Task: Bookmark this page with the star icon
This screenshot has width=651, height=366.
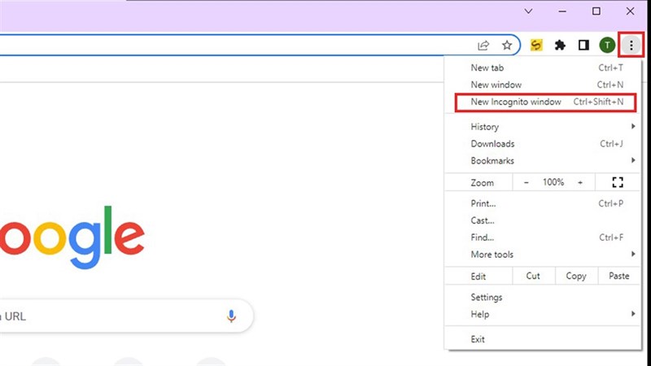Action: (507, 46)
